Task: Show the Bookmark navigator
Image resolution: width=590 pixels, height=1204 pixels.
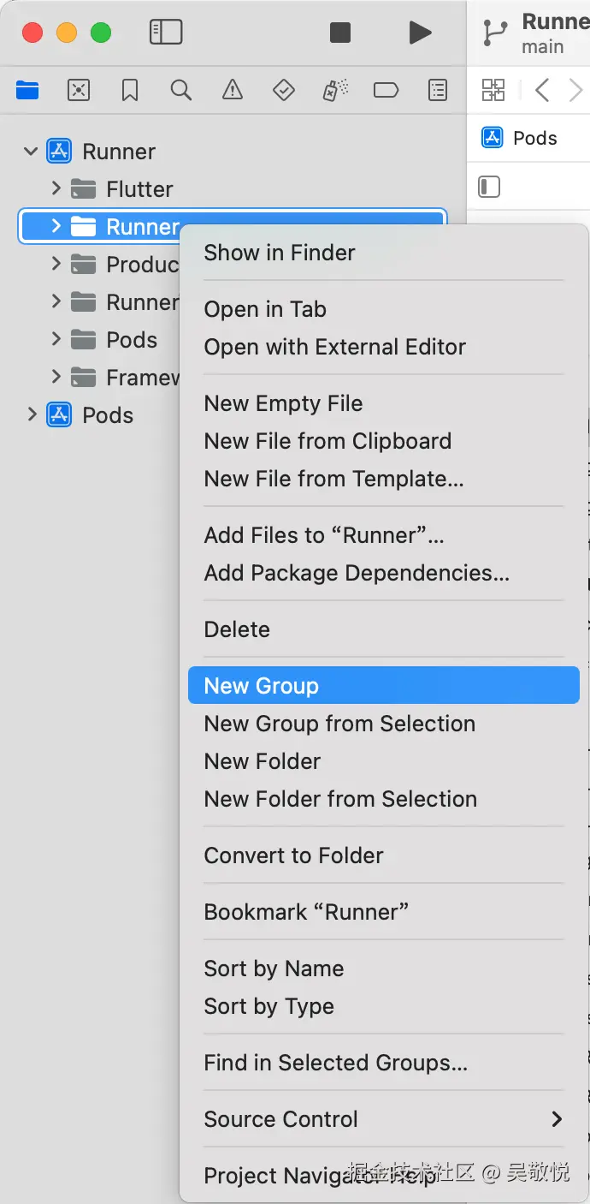Action: (x=130, y=90)
